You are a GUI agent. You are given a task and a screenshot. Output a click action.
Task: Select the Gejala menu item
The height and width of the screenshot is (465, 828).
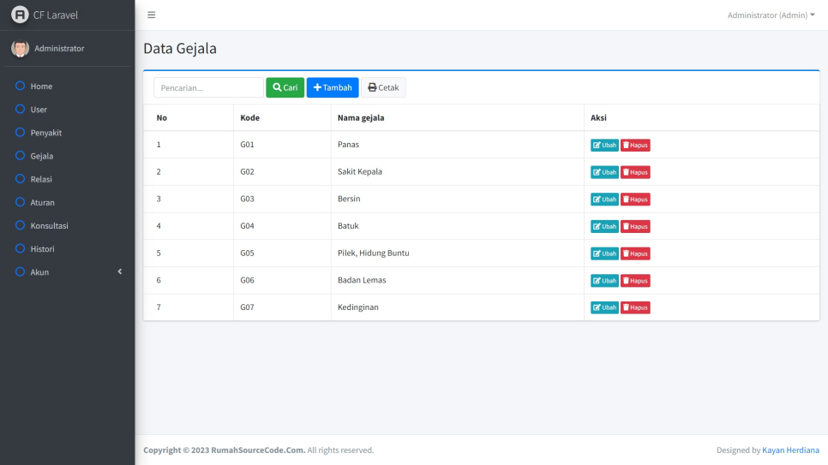click(x=68, y=156)
